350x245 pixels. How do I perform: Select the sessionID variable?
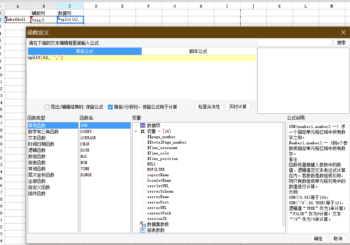tap(157, 219)
